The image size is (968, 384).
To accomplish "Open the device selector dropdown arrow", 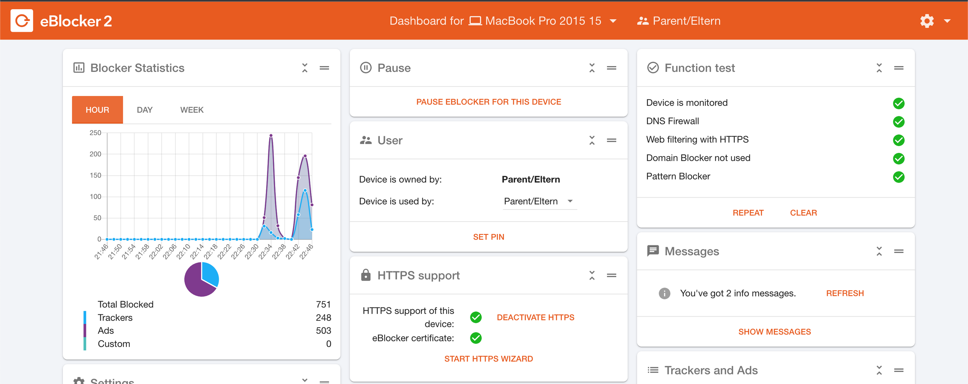I will pyautogui.click(x=613, y=21).
